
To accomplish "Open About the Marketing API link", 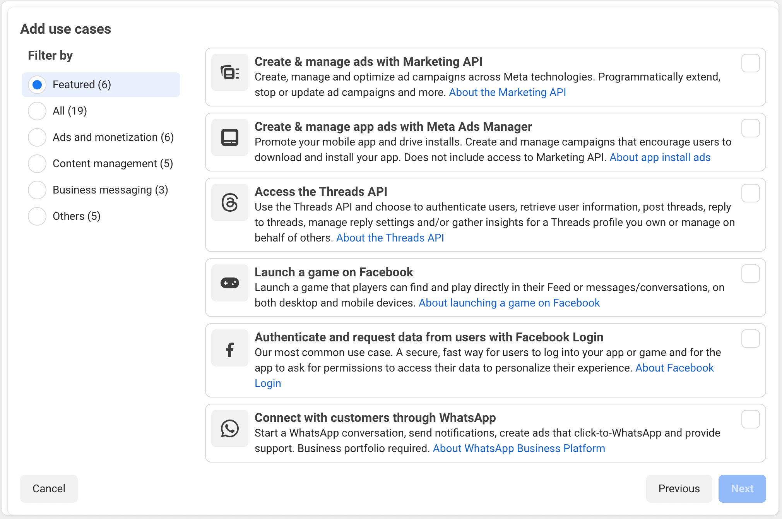I will click(x=507, y=92).
